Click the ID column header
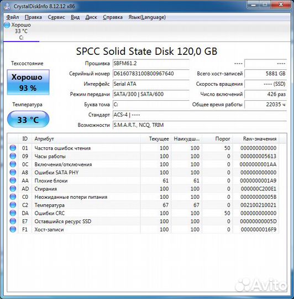 (x=25, y=139)
